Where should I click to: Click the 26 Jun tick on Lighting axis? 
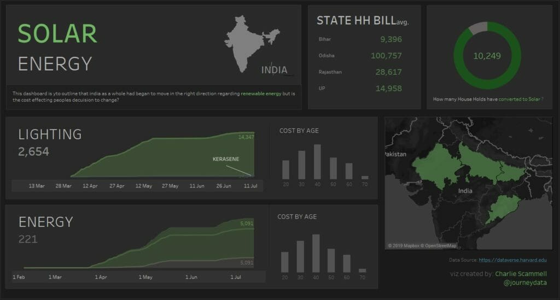224,186
